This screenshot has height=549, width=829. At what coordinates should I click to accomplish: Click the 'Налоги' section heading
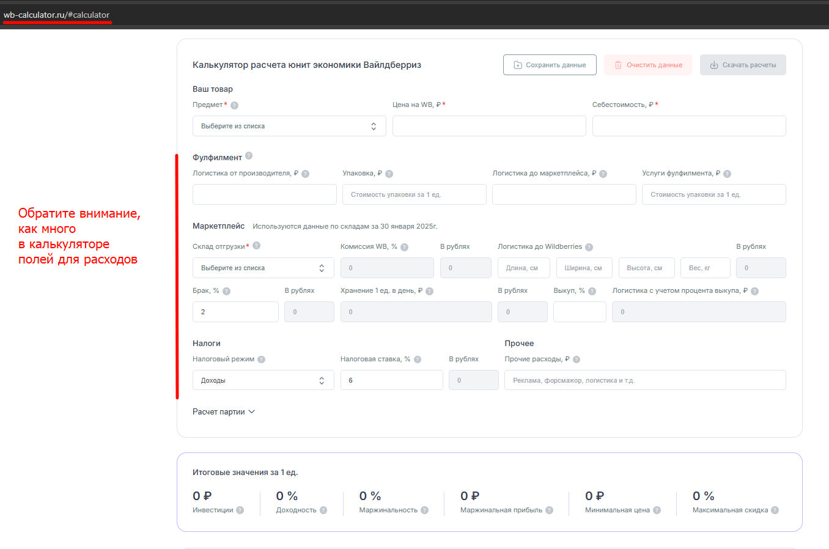207,344
